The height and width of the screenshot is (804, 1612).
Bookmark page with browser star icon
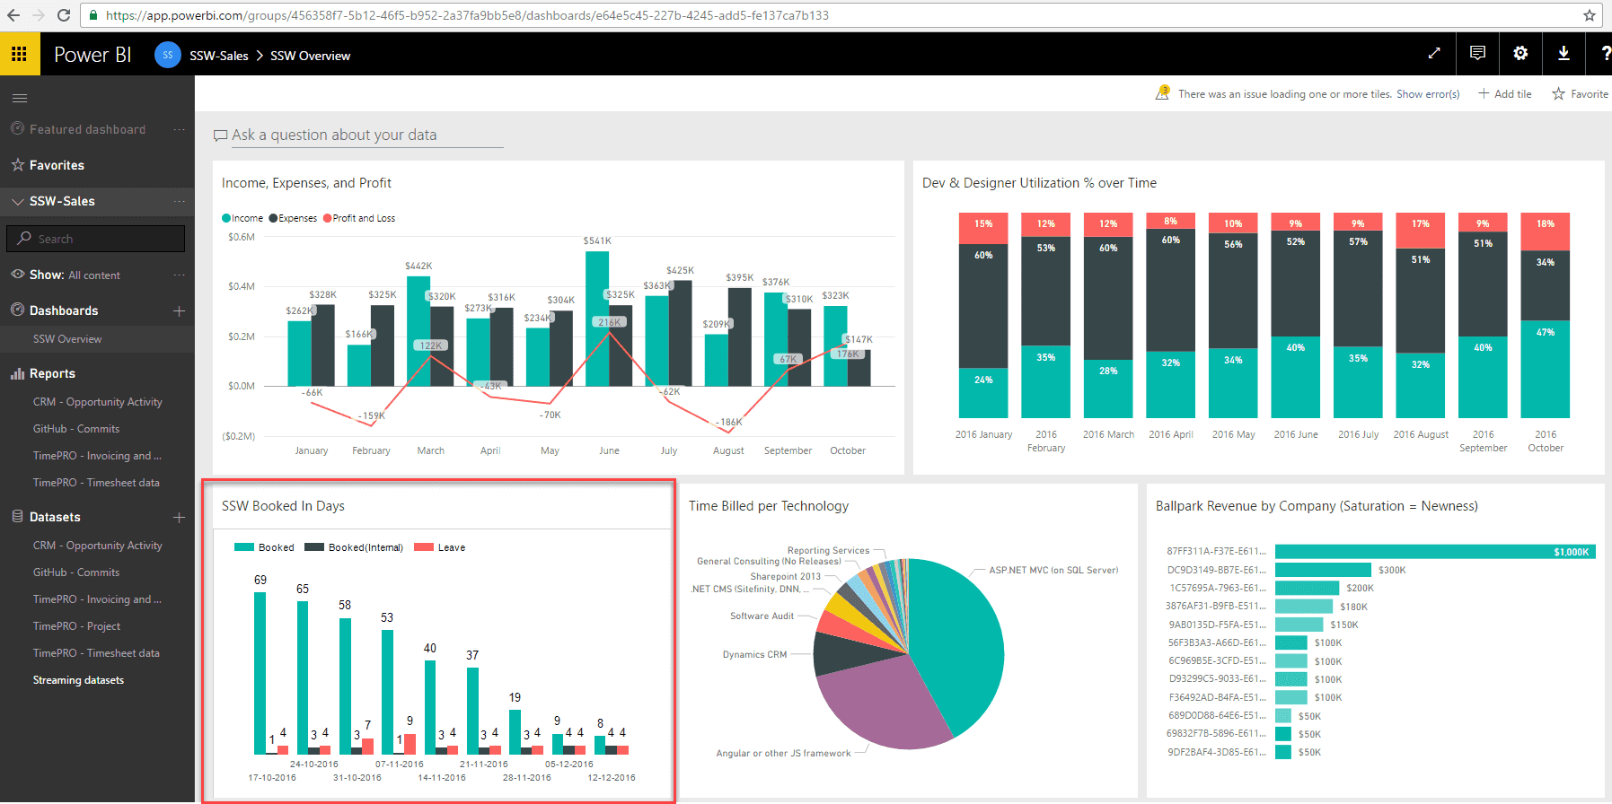[1589, 15]
